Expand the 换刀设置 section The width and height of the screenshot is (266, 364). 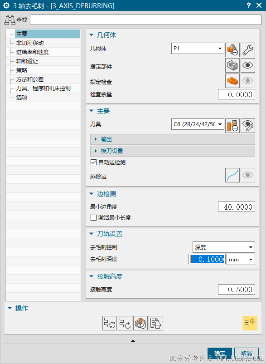[173, 151]
